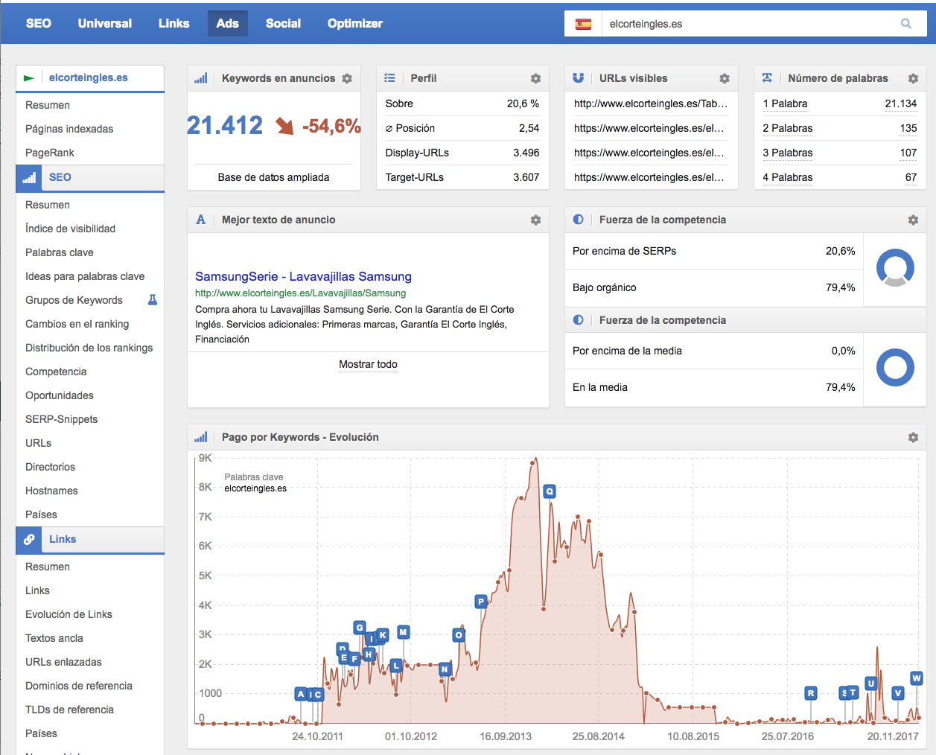Open the Spain flag country selector
This screenshot has width=936, height=755.
point(583,24)
